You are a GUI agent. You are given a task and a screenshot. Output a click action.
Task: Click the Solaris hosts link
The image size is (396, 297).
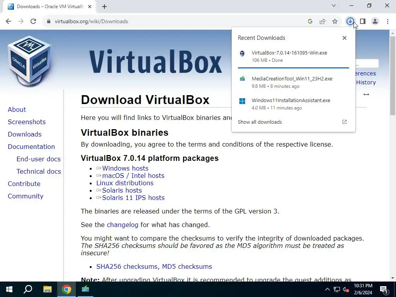122,190
